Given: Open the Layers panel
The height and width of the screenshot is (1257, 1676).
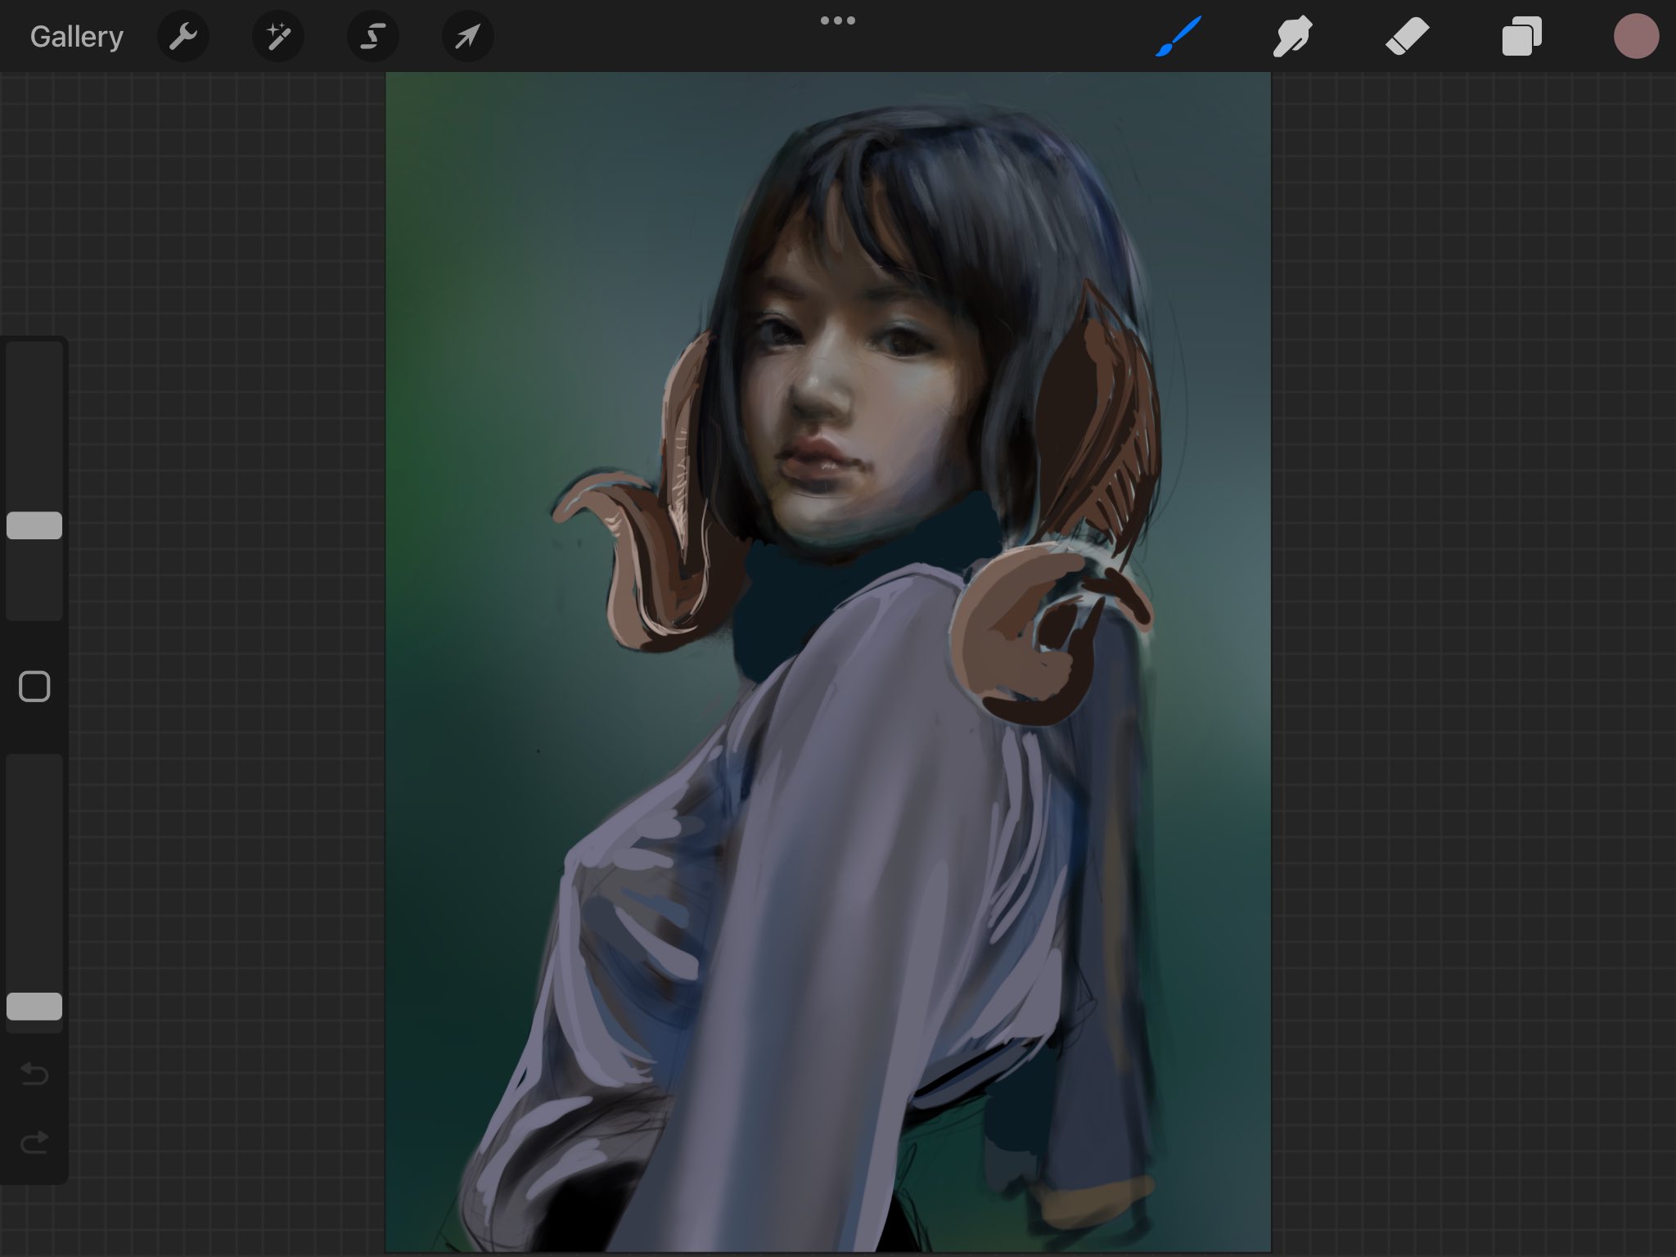Looking at the screenshot, I should click(x=1522, y=35).
